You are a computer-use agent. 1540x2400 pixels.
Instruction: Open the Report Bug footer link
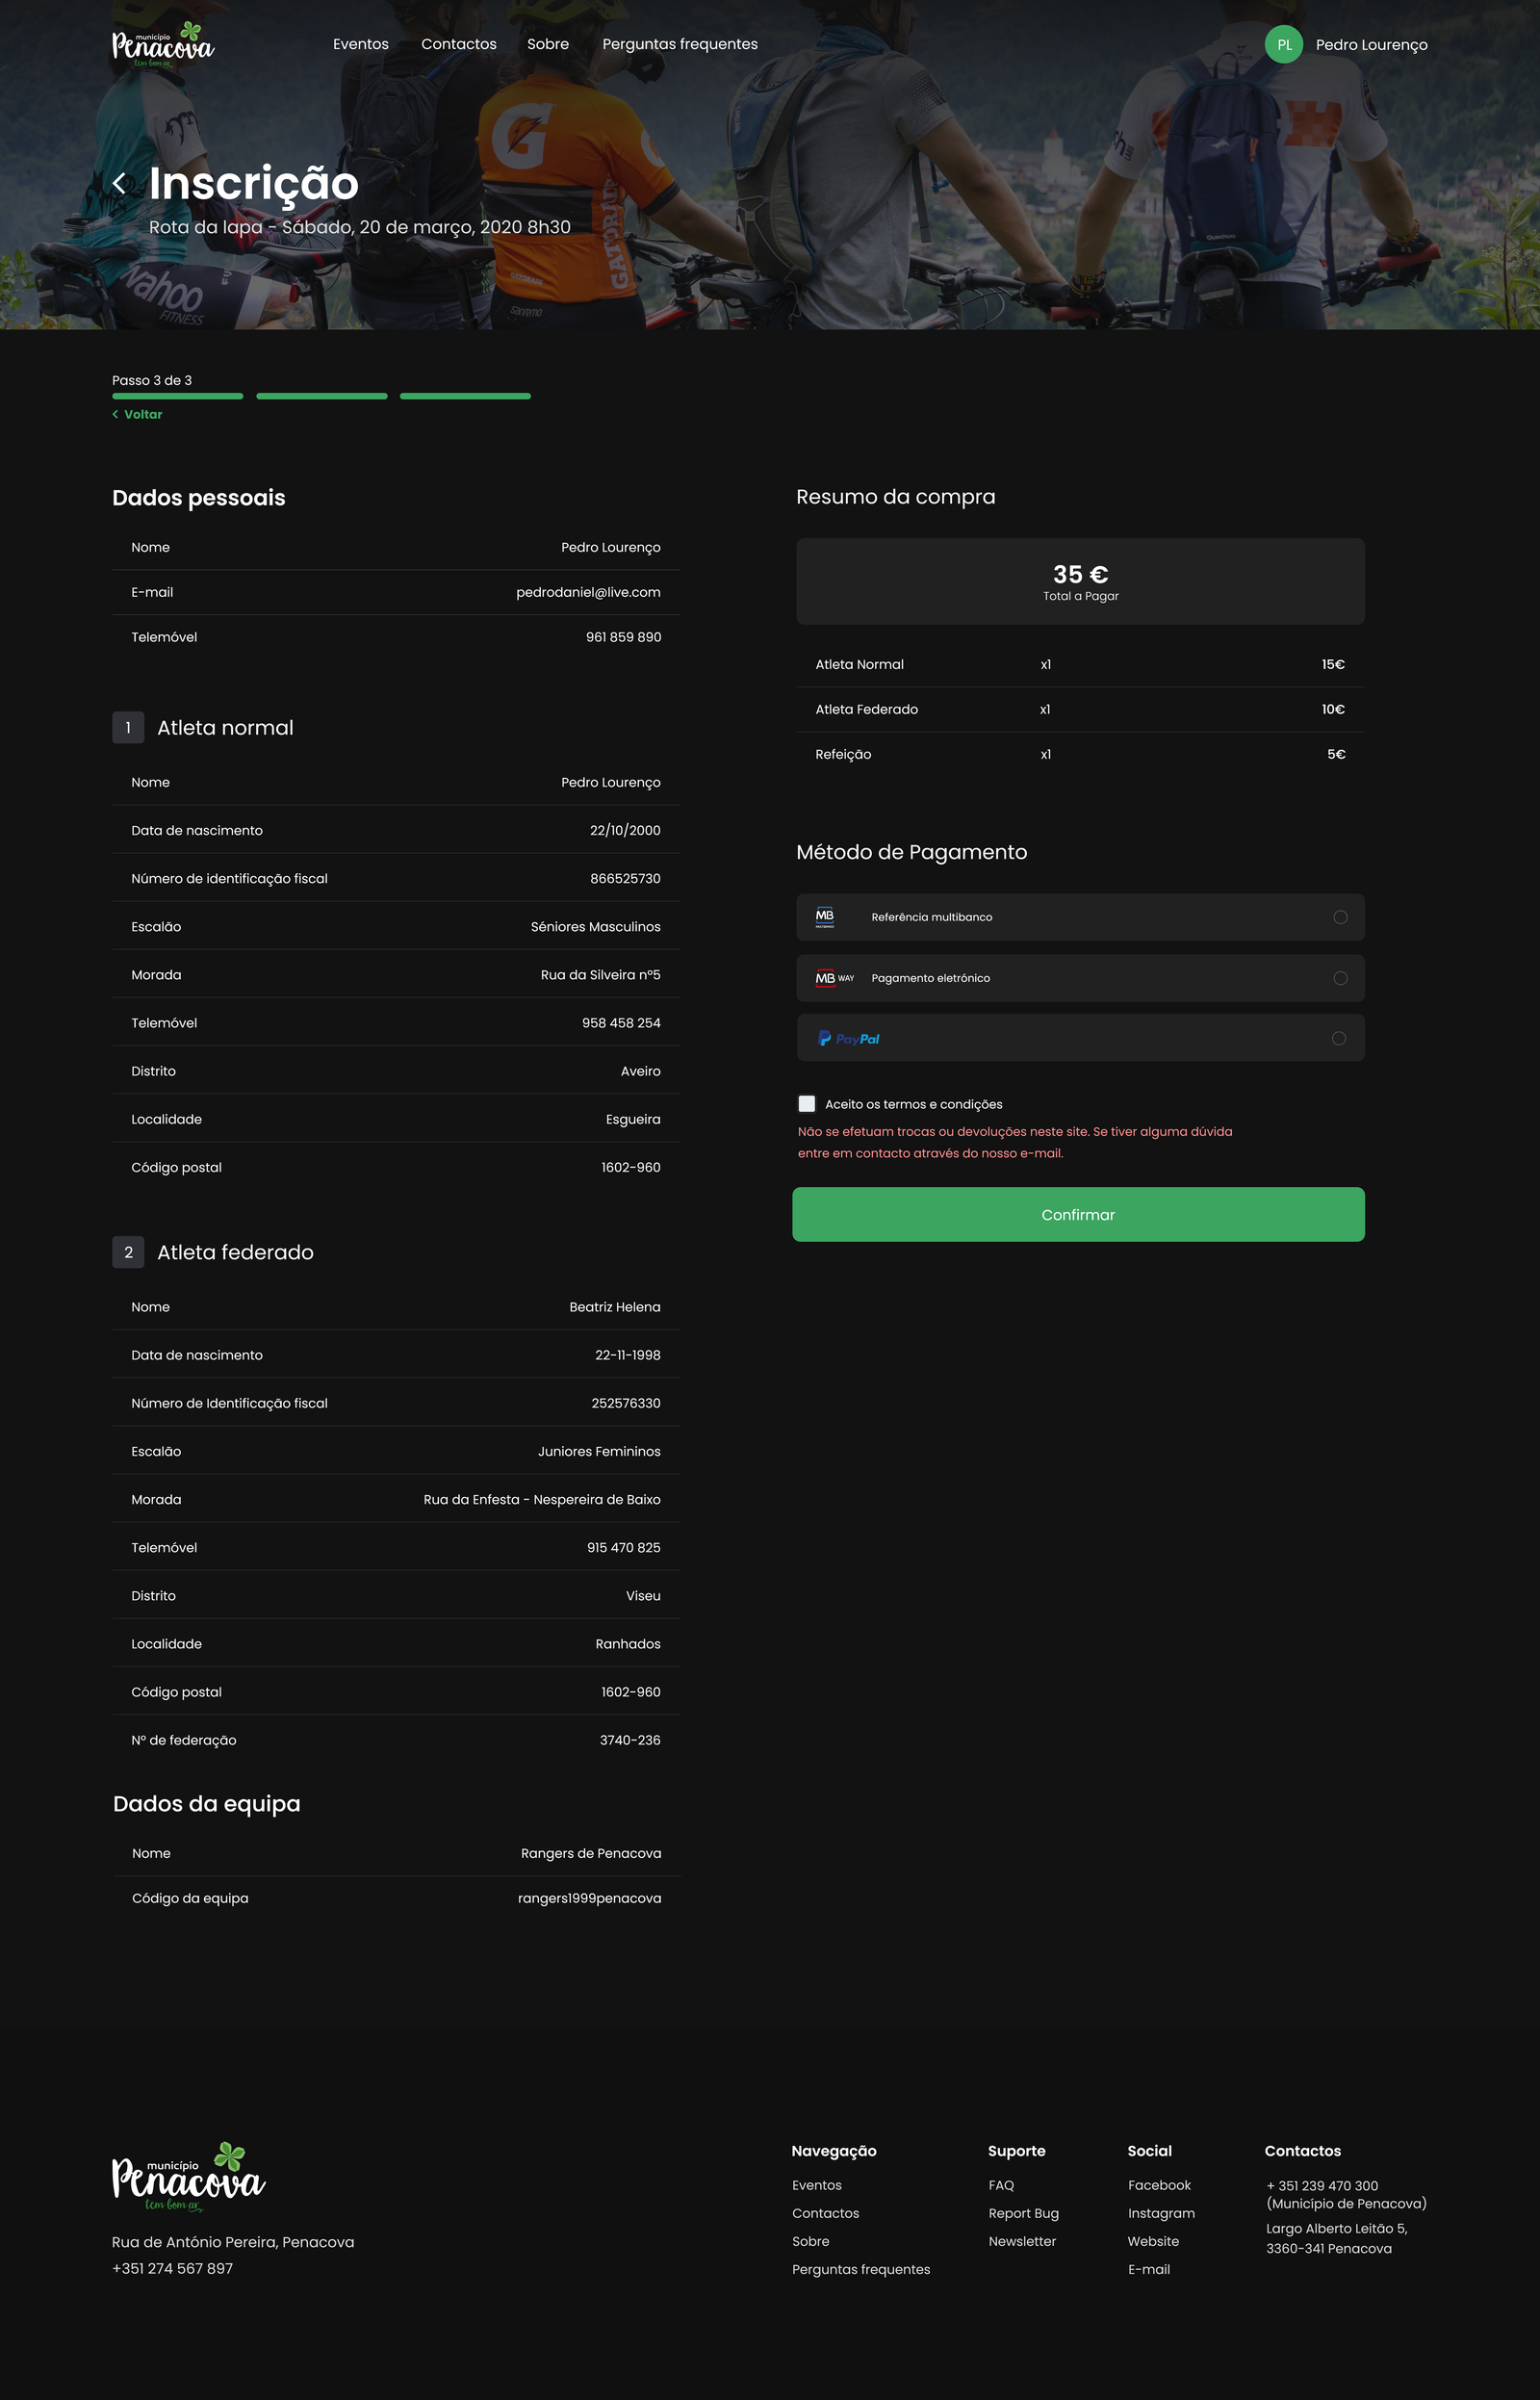(x=1023, y=2213)
